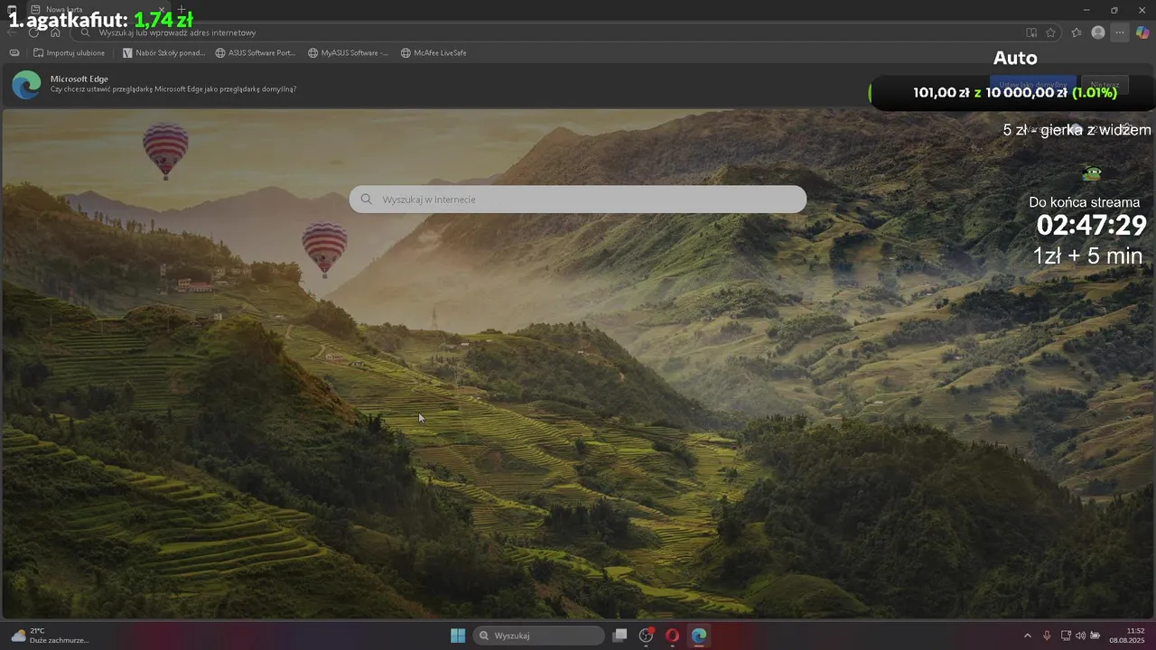Open Nabór Szkoły ponad... bookmark
Viewport: 1156px width, 650px height.
[x=164, y=52]
